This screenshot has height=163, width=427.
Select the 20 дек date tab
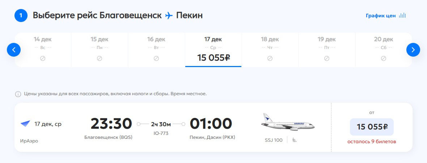(x=383, y=50)
